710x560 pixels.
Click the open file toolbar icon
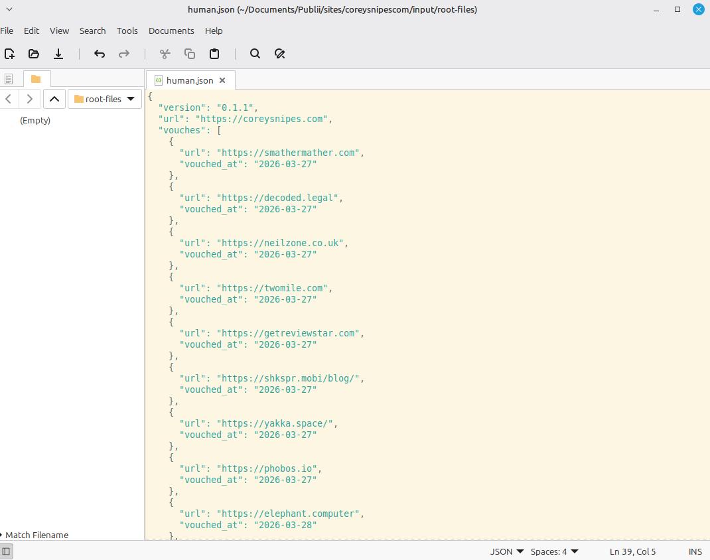coord(34,54)
